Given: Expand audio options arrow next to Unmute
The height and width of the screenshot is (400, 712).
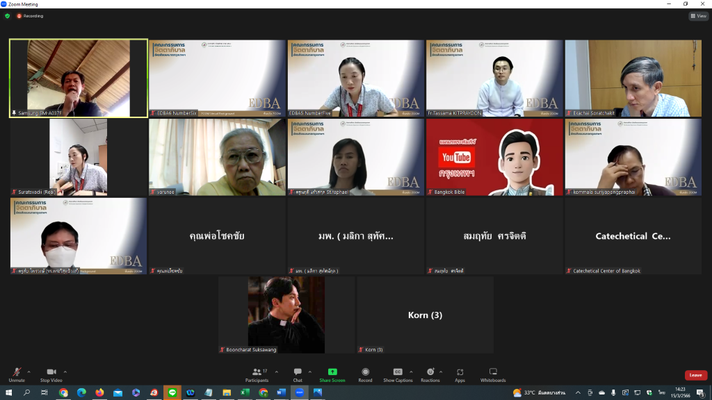Looking at the screenshot, I should click(x=29, y=372).
